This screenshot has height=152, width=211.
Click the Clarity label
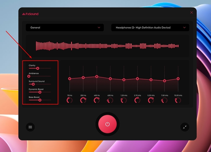tap(32, 65)
